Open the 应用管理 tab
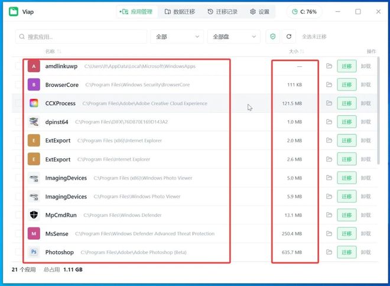The image size is (390, 286). coord(136,12)
